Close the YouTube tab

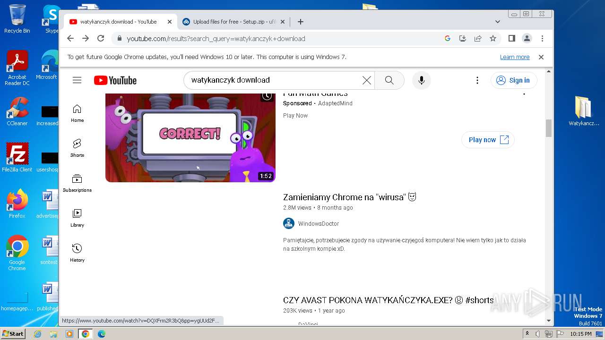point(170,22)
